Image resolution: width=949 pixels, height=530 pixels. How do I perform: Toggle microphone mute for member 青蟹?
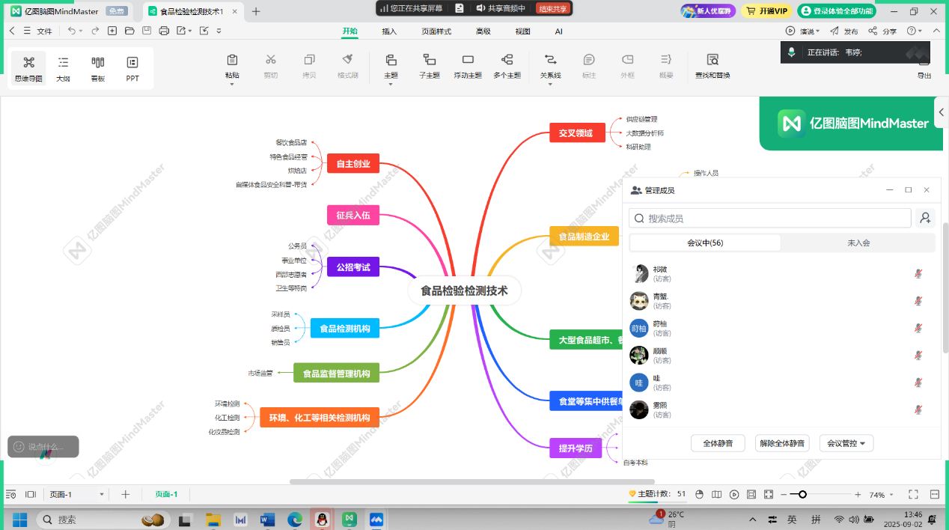click(918, 301)
